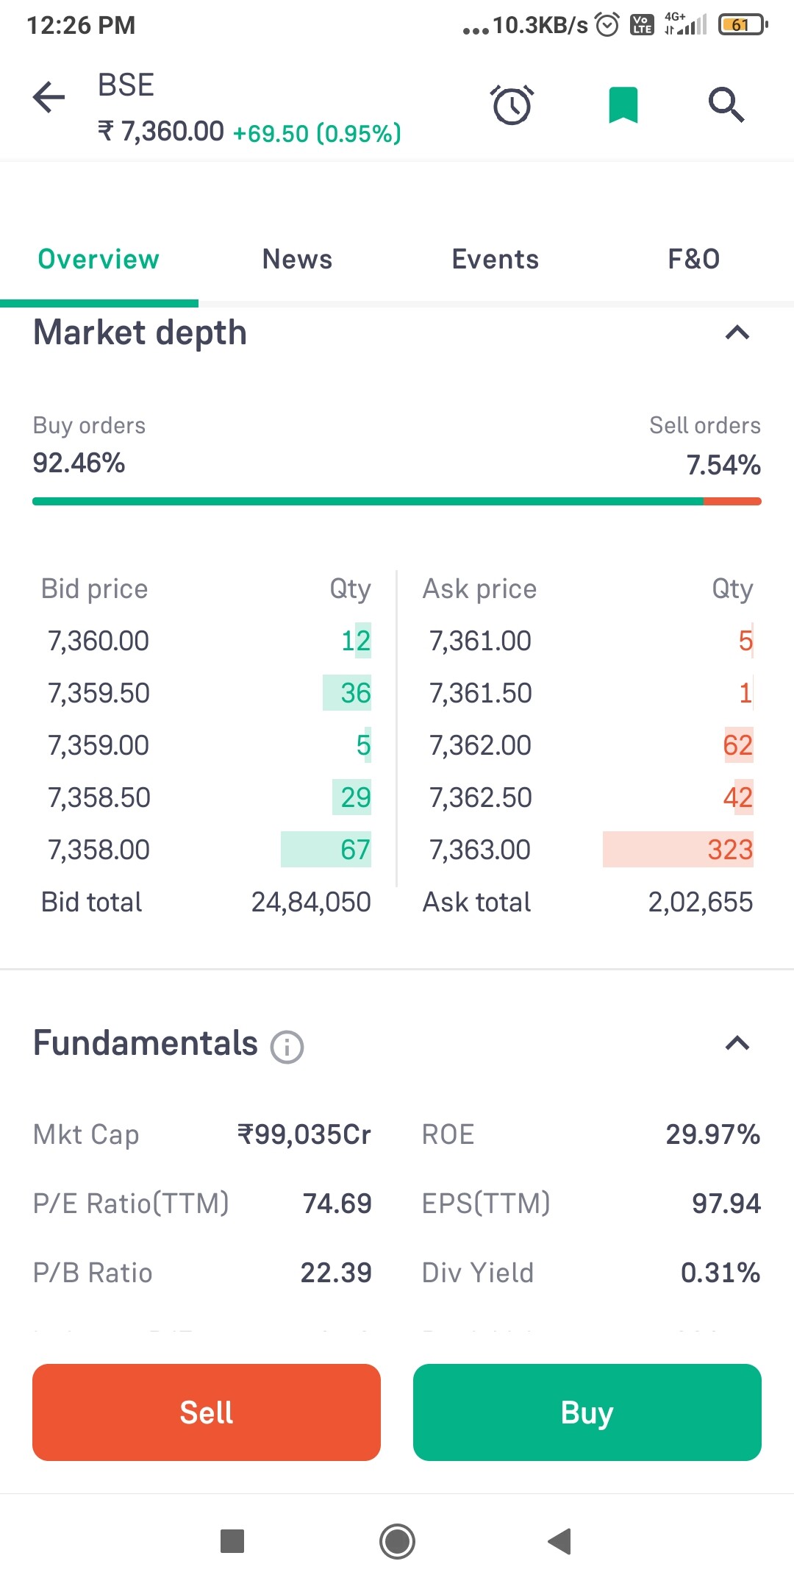Tap the Buy orders 92.46% figure

pos(79,463)
